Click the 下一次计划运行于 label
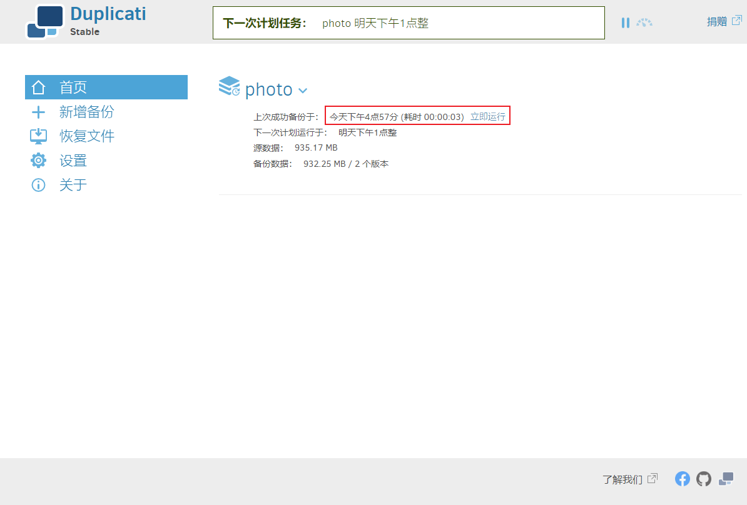This screenshot has height=505, width=747. coord(290,132)
